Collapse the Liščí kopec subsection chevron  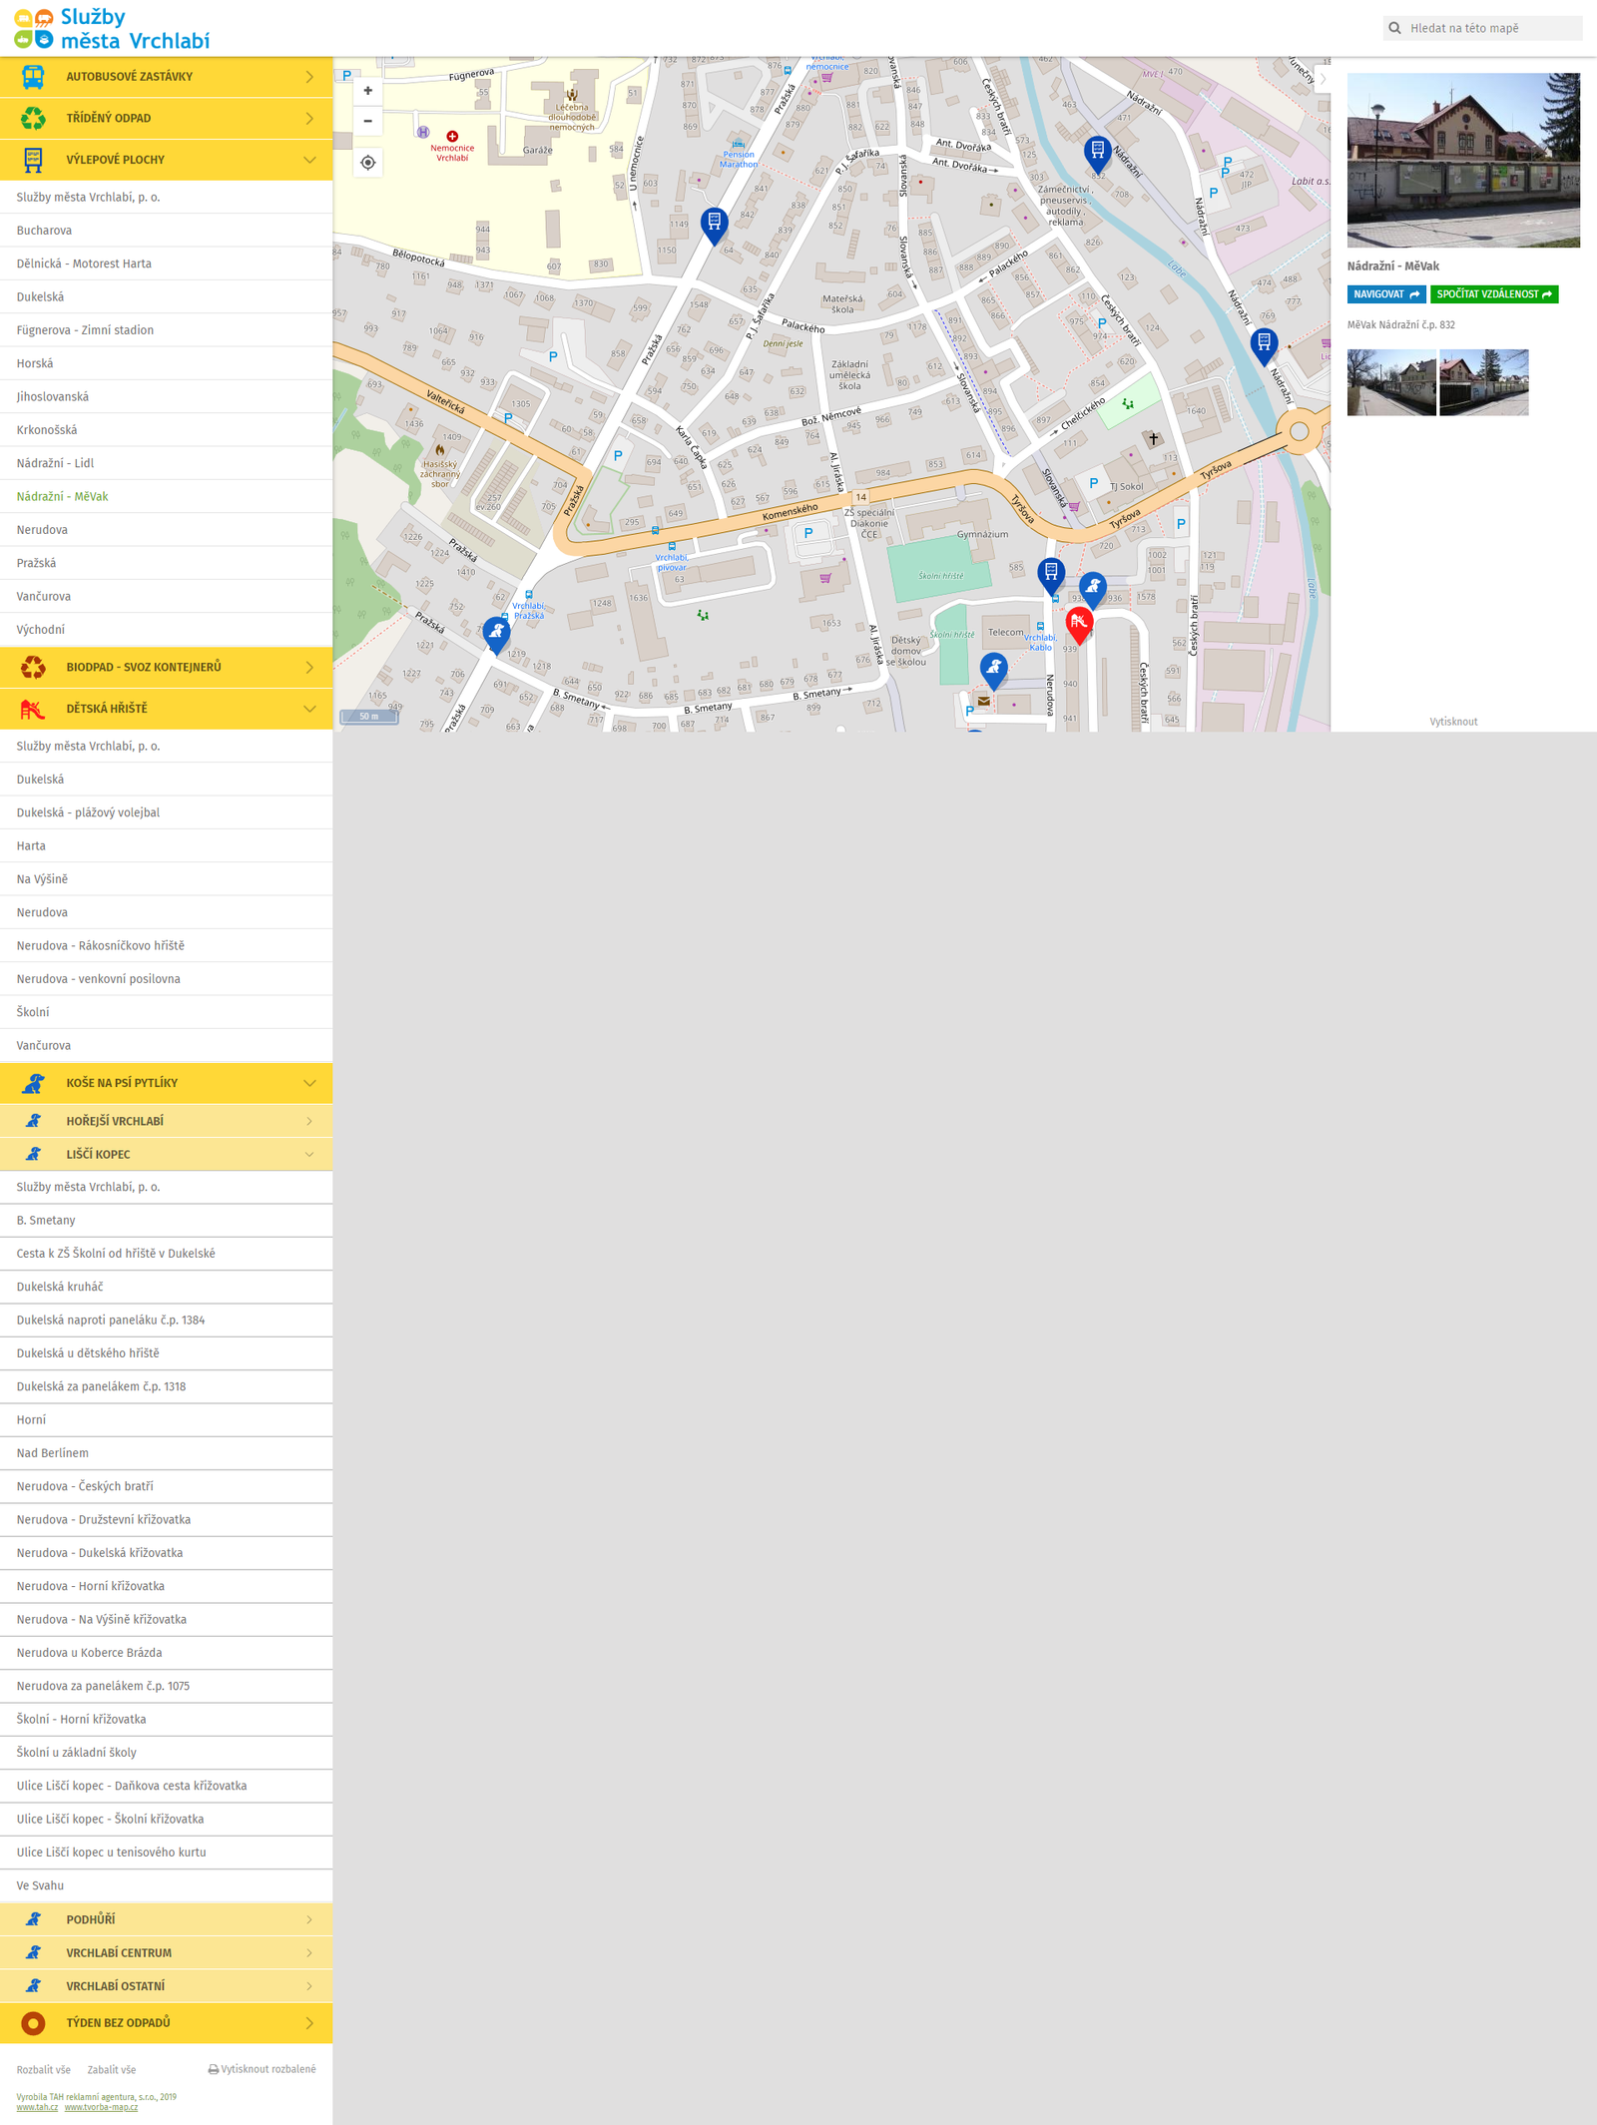309,1154
